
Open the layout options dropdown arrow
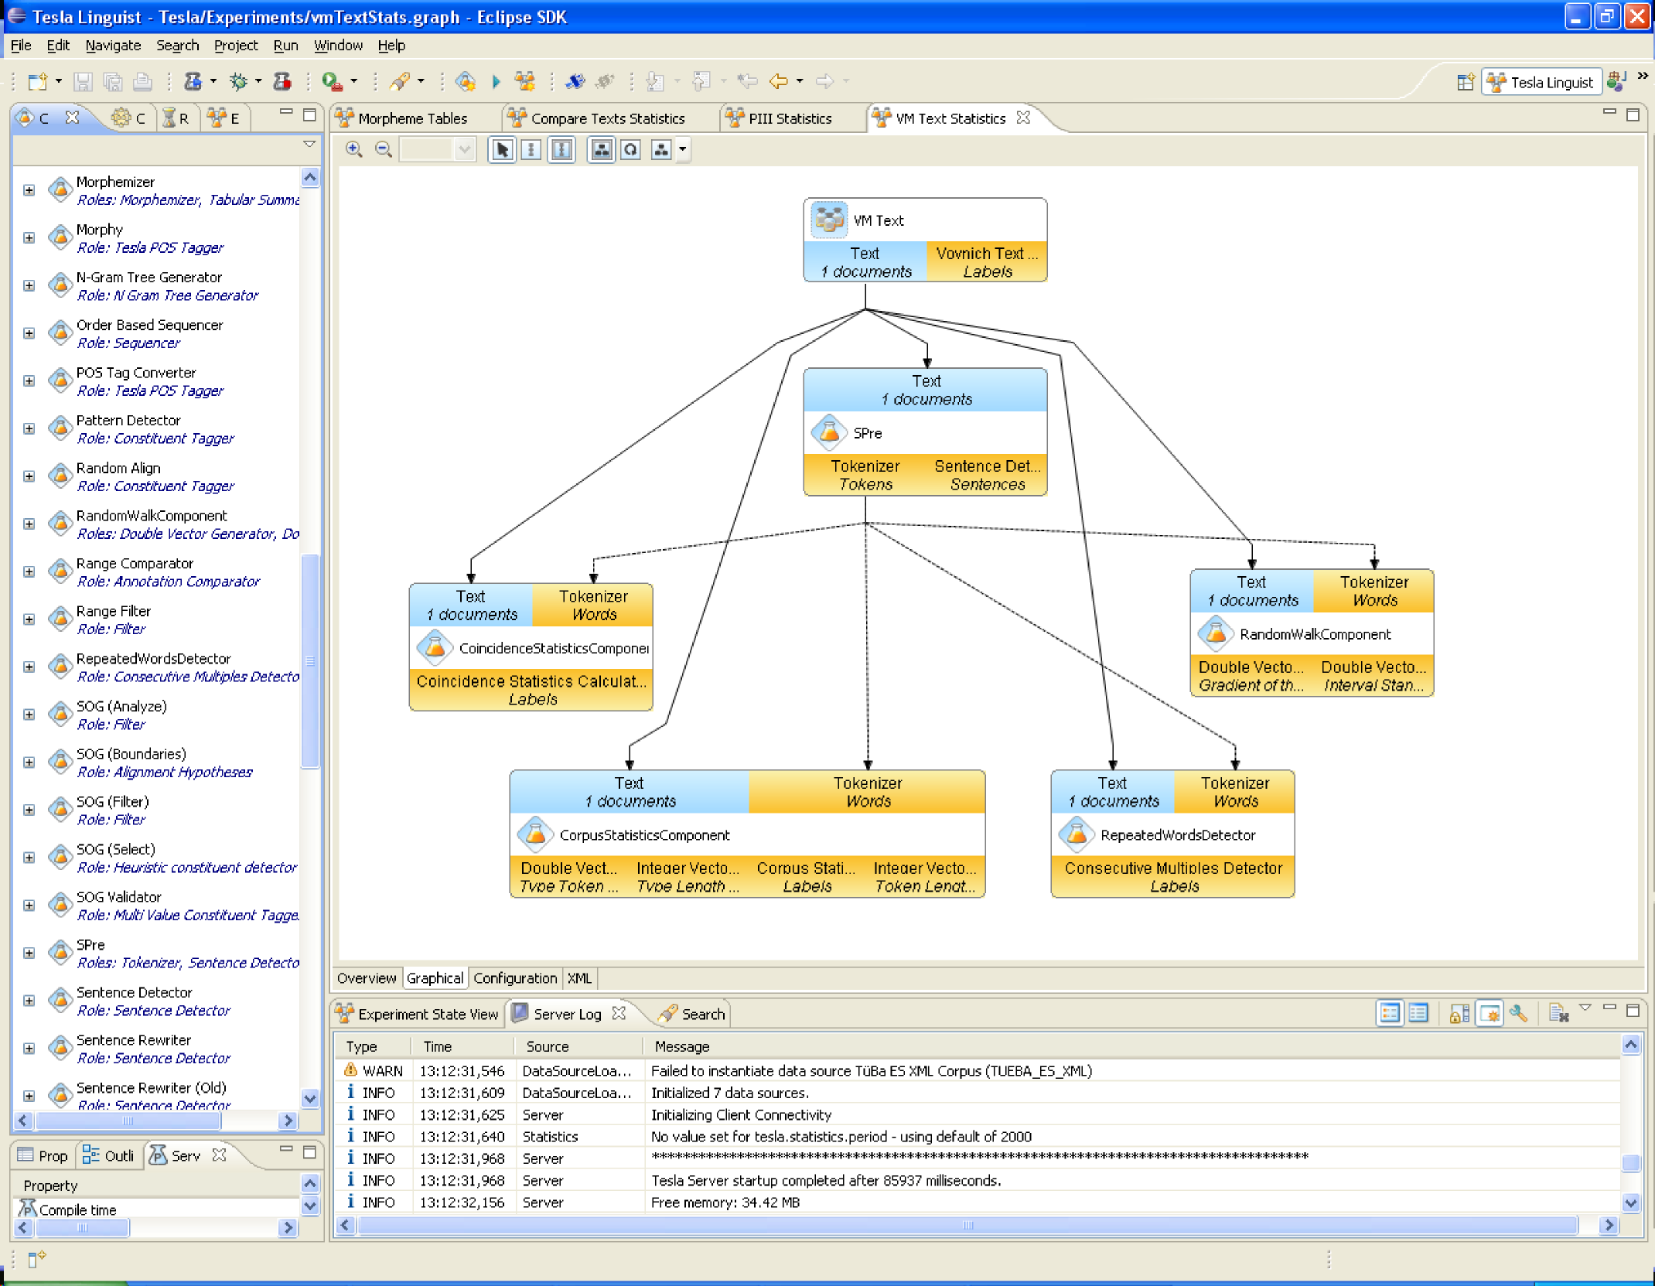tap(682, 149)
